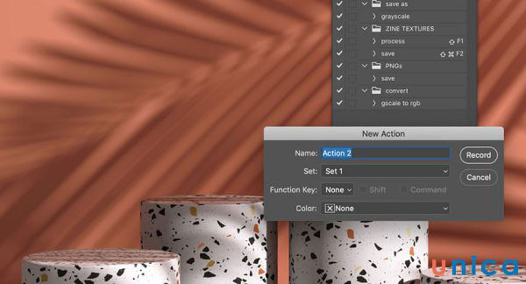Viewport: 526px width, 284px height.
Task: Click the convert set folder icon
Action: pyautogui.click(x=376, y=91)
